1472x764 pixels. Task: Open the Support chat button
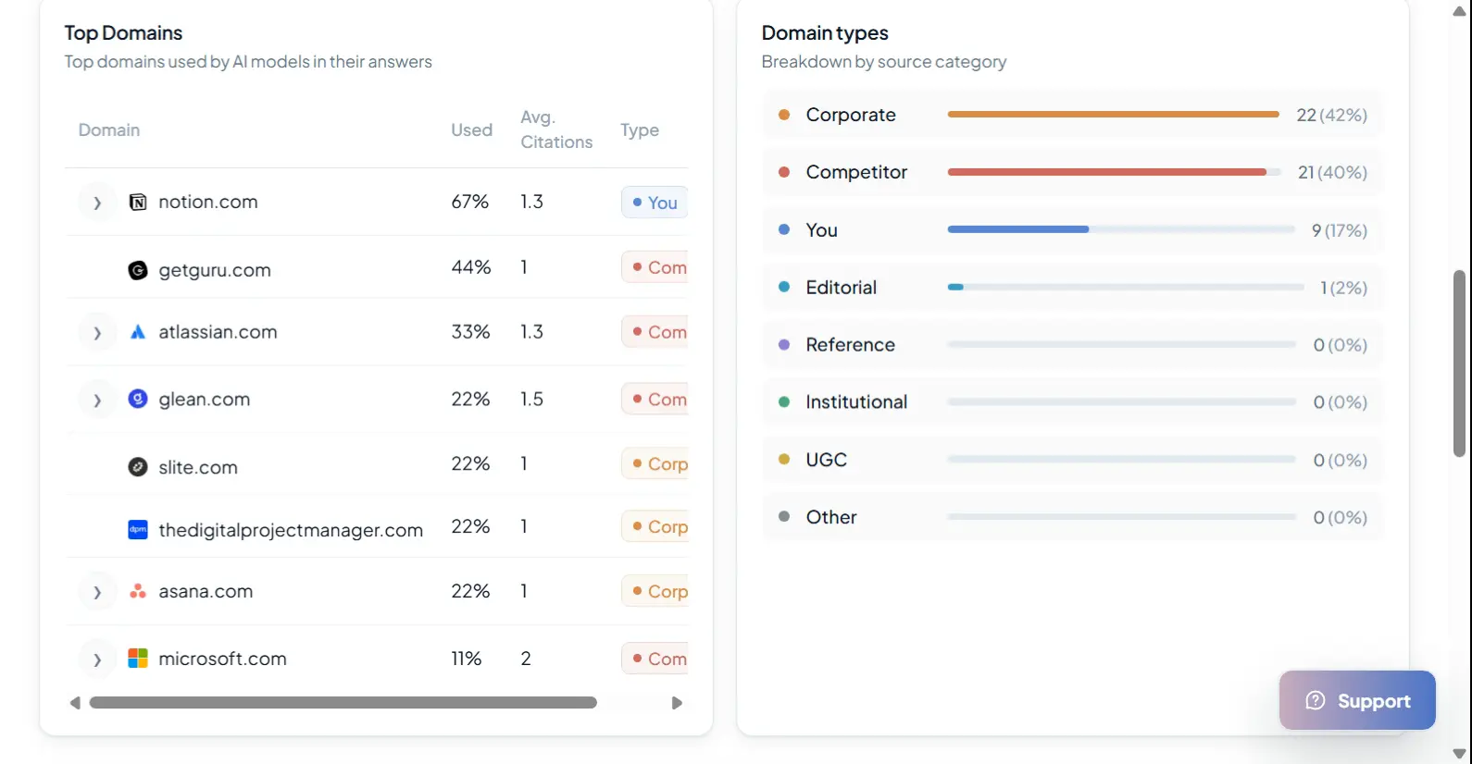click(1357, 700)
